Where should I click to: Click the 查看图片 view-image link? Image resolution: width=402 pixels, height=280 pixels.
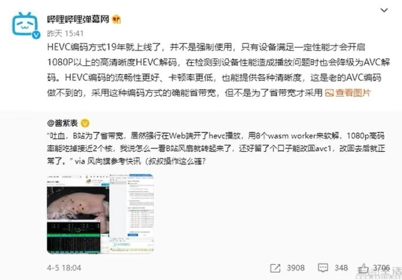coord(353,93)
